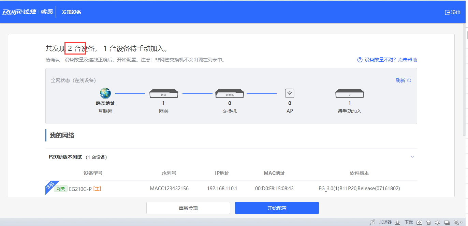Click the 重新发现 button
The image size is (468, 226).
(188, 208)
